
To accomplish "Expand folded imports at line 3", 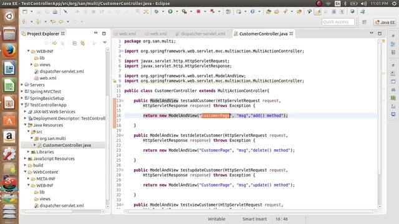I will 122,51.
